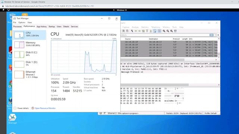Select the CPU performance item
This screenshot has height=134, width=239.
coord(30,35)
